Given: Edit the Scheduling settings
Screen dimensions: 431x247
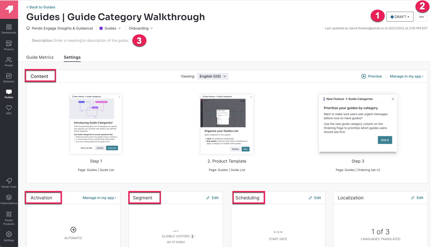Looking at the screenshot, I should (x=315, y=198).
